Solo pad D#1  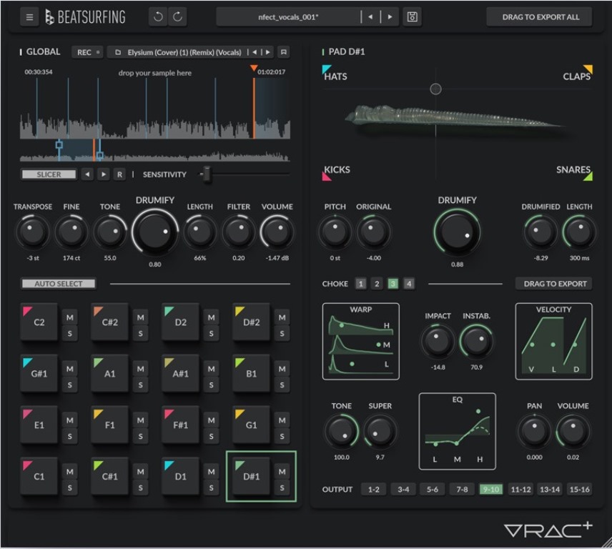pyautogui.click(x=282, y=488)
